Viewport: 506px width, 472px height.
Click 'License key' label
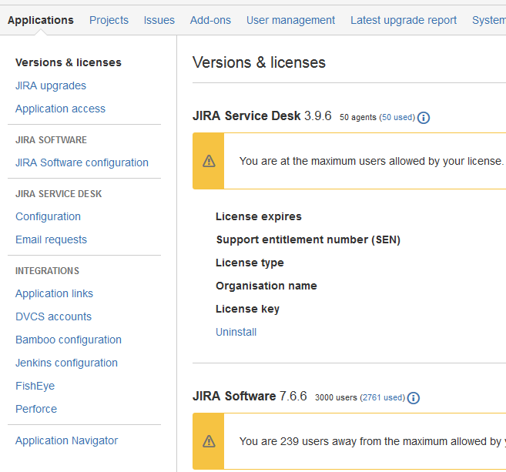pyautogui.click(x=247, y=309)
